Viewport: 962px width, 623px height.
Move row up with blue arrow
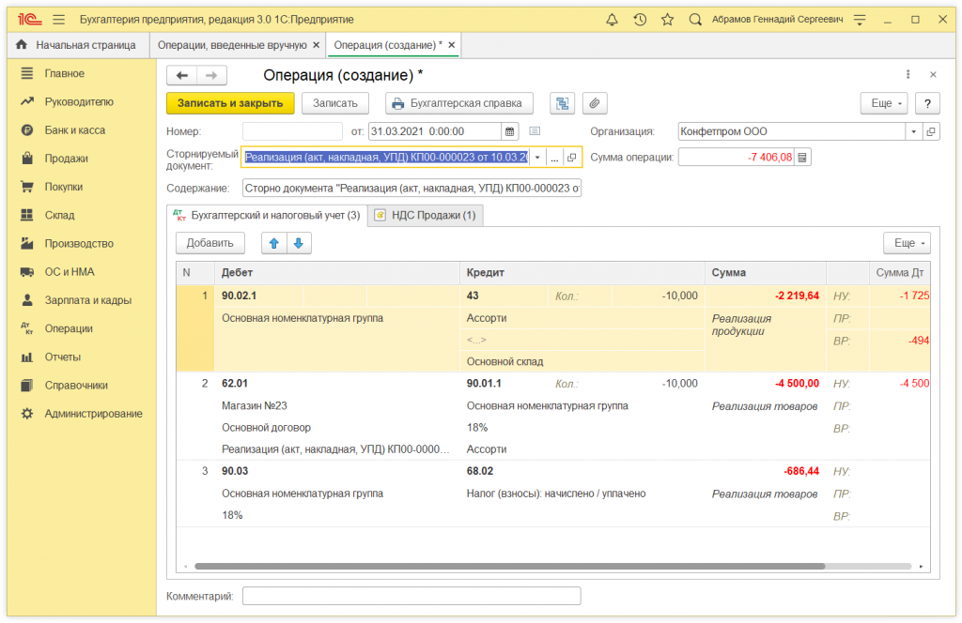tap(274, 243)
